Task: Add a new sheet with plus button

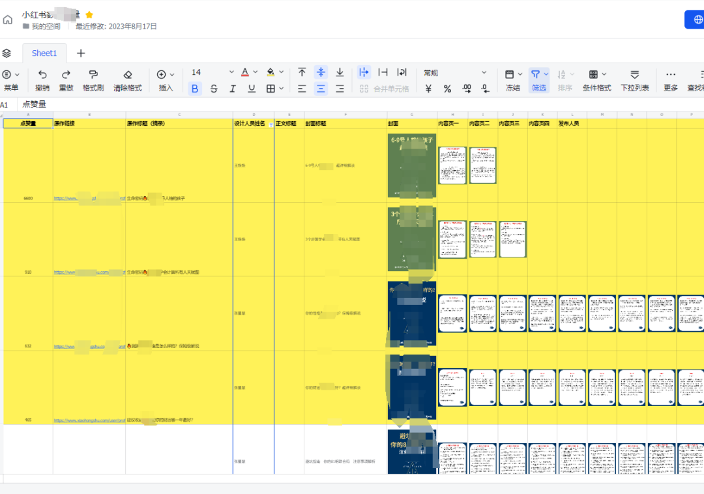Action: (81, 53)
